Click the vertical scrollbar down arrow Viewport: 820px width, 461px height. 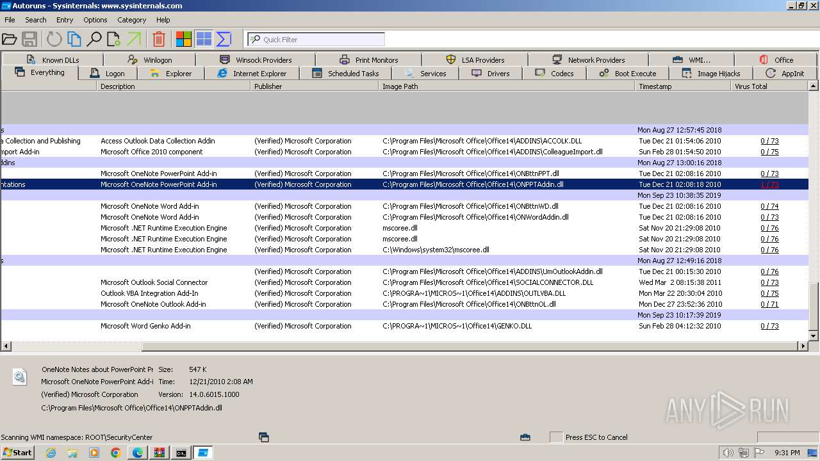click(x=814, y=336)
